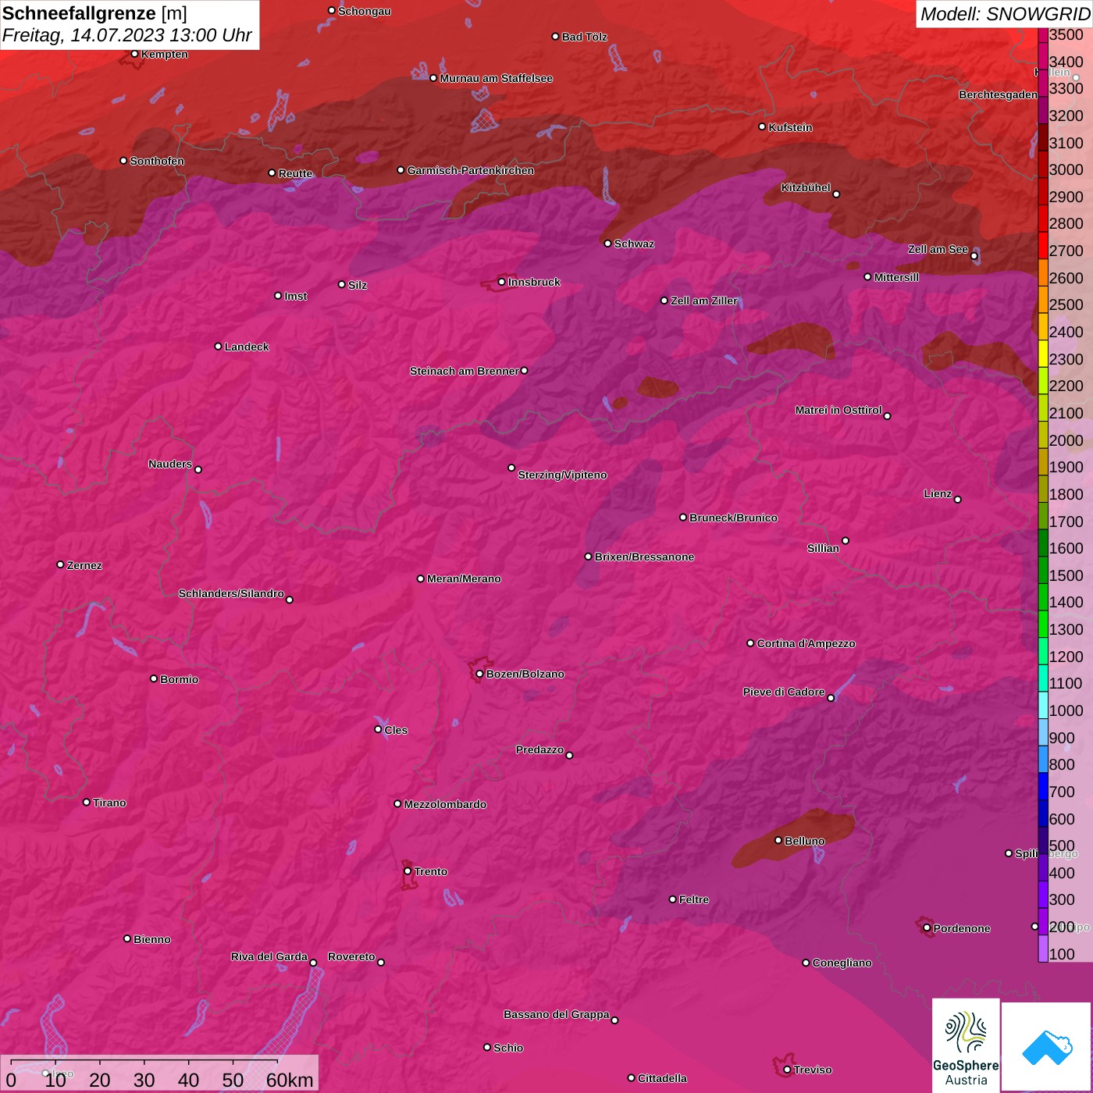Click the Garmisch-Partenkirchen label
The height and width of the screenshot is (1093, 1093).
[471, 170]
